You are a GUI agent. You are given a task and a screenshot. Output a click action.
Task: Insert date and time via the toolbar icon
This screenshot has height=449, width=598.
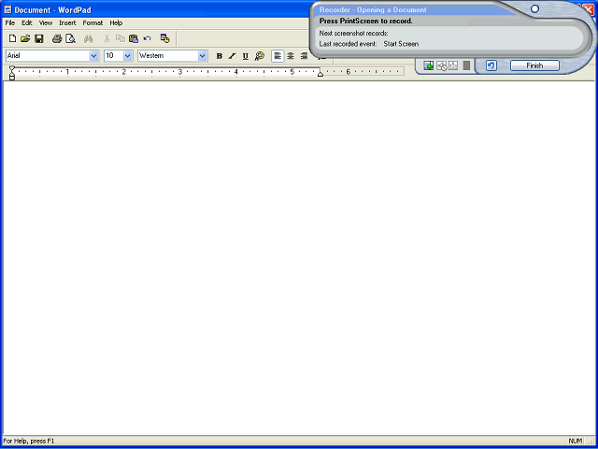click(165, 38)
